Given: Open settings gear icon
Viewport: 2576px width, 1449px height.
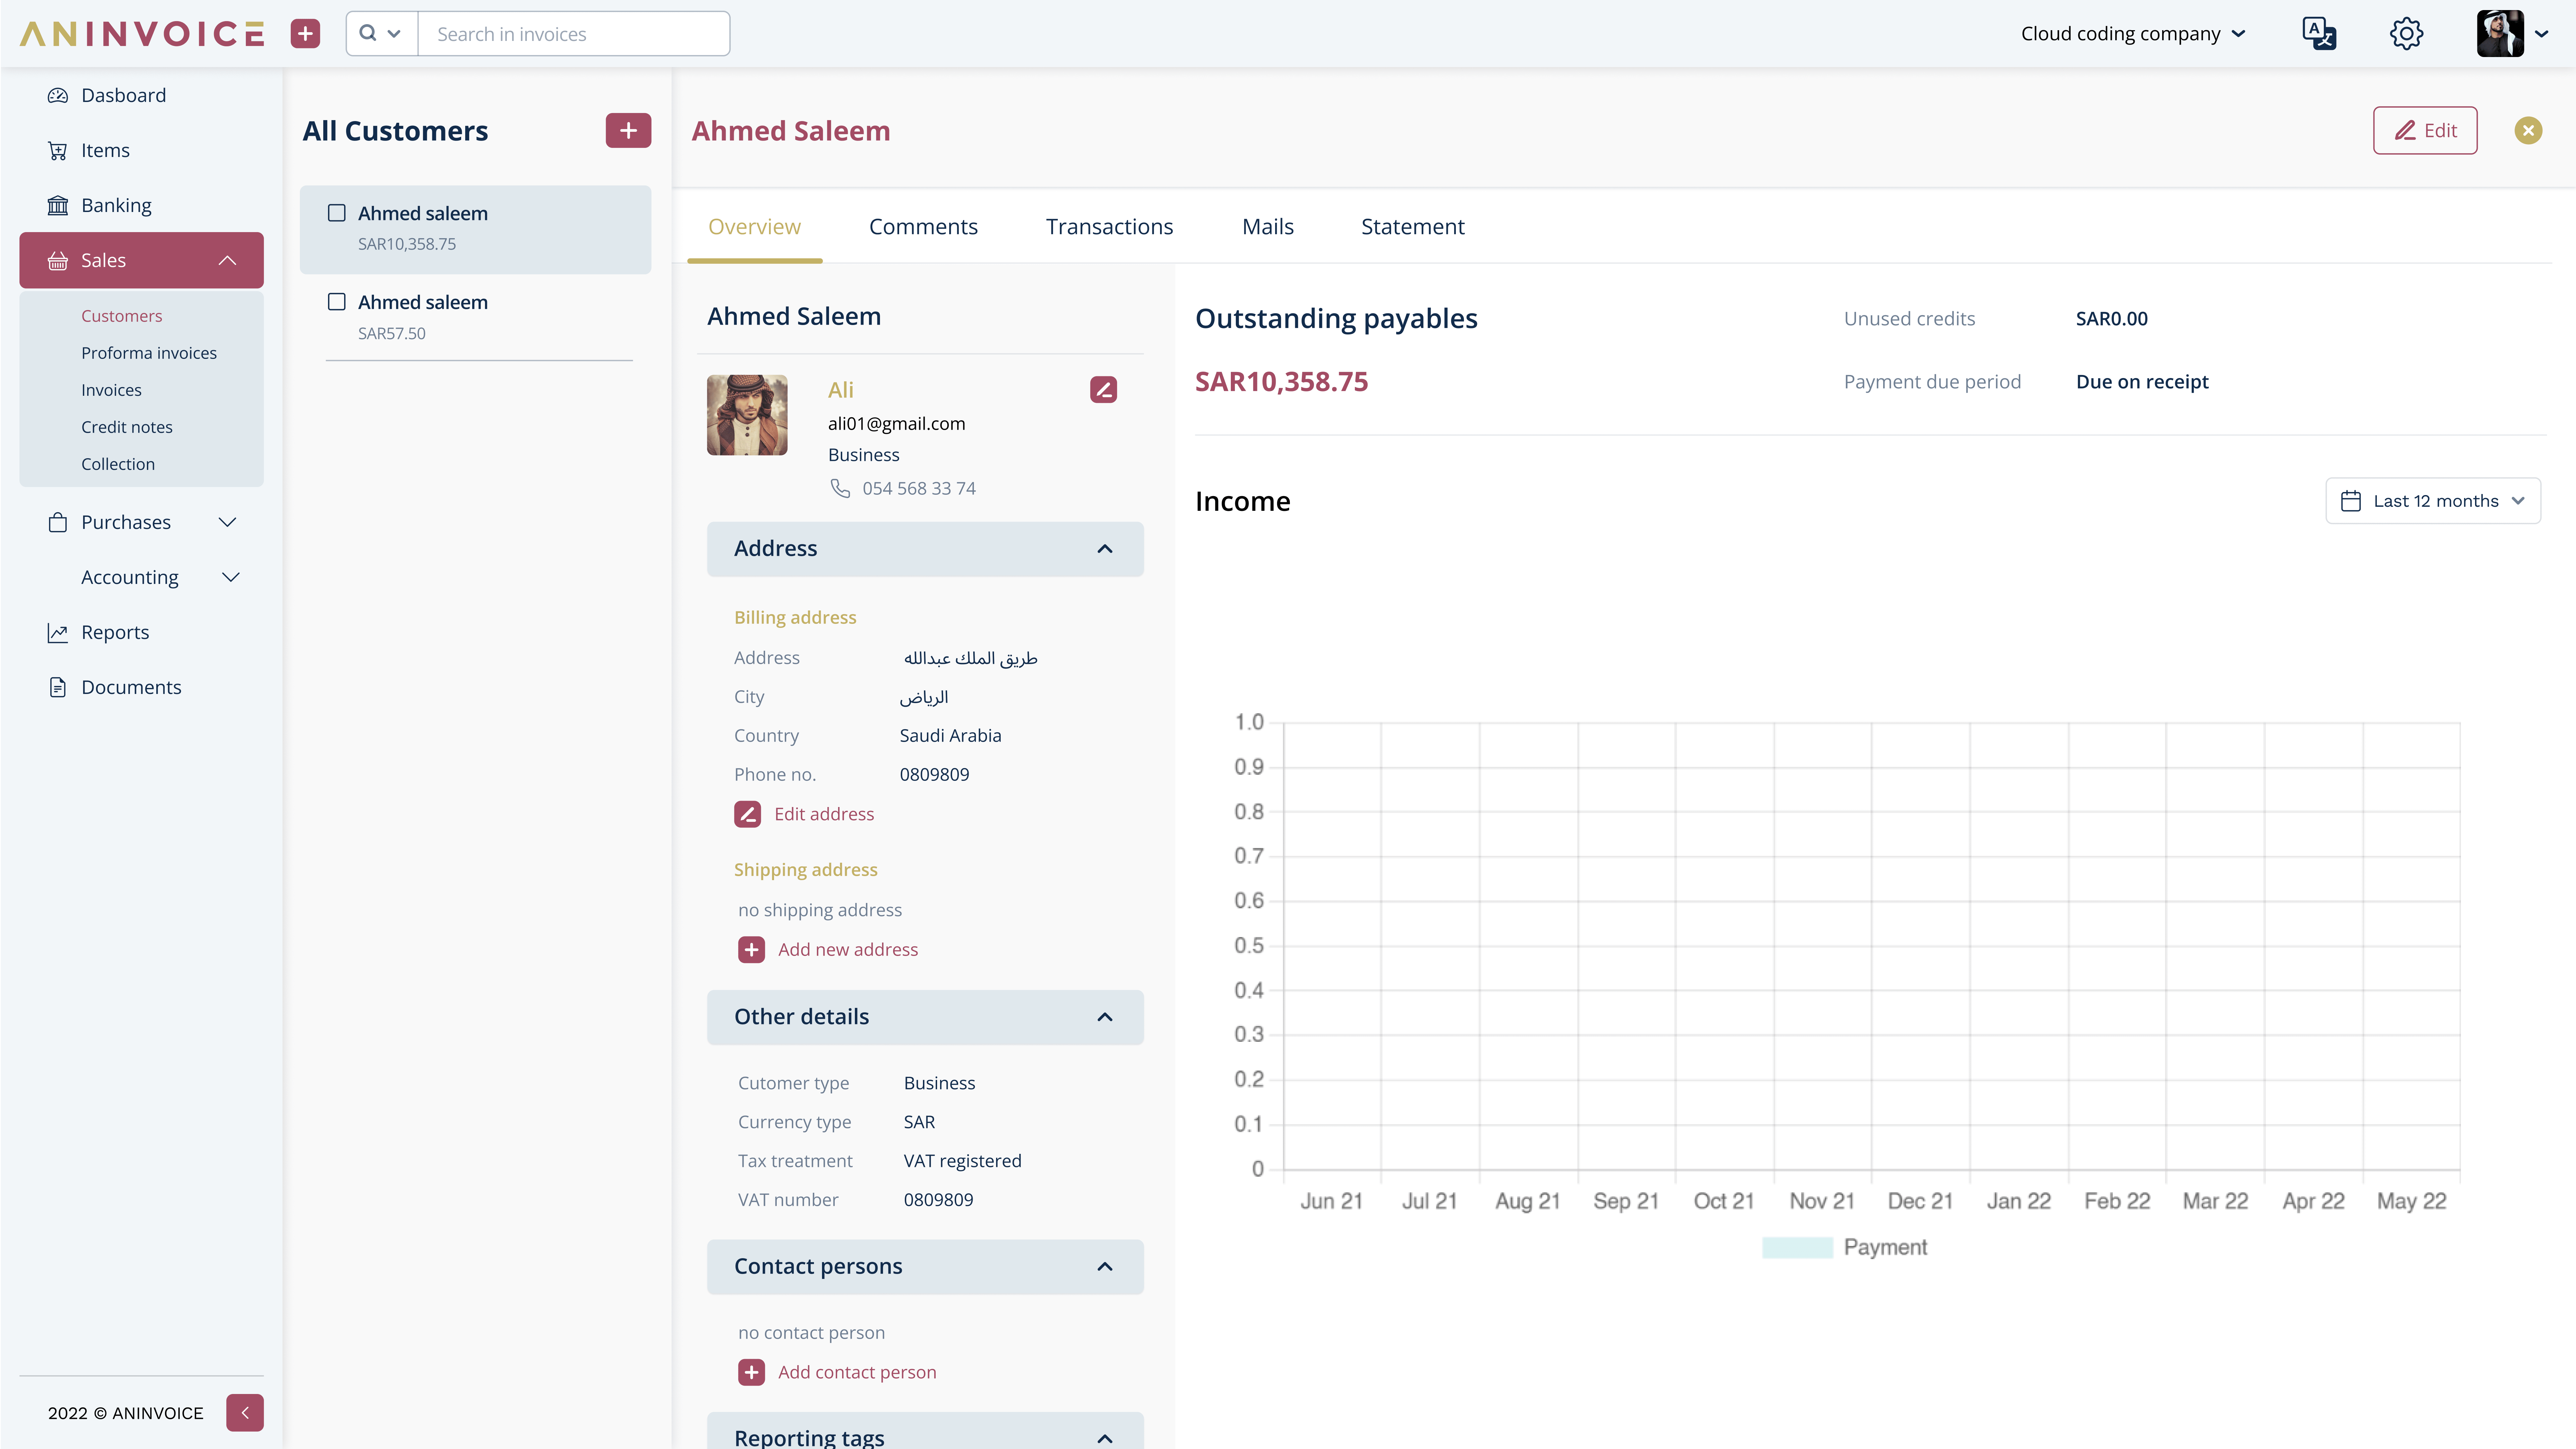Looking at the screenshot, I should (2406, 34).
